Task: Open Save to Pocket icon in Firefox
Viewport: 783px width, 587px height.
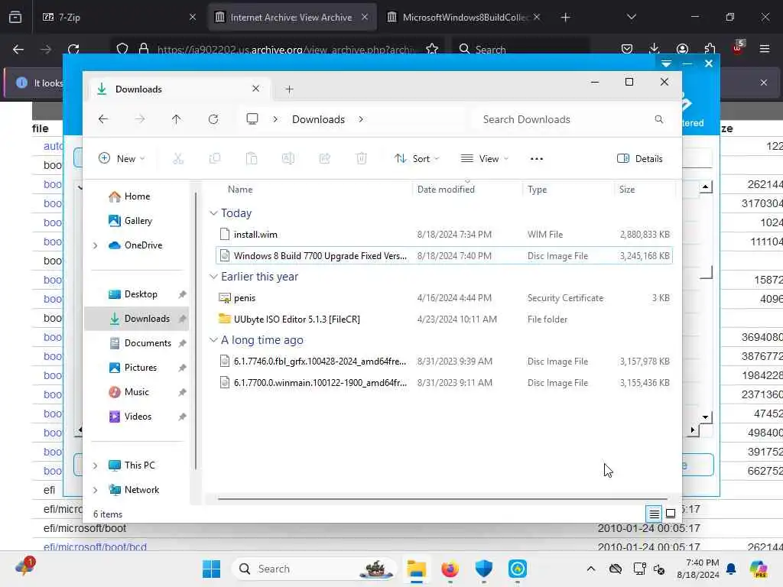Action: coord(627,49)
